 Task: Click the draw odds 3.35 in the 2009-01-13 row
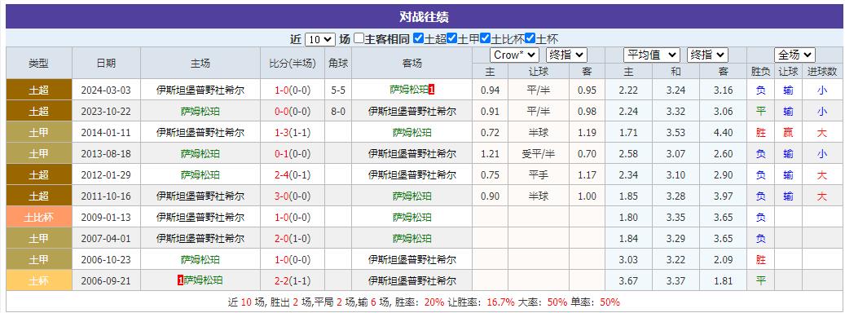(x=676, y=217)
